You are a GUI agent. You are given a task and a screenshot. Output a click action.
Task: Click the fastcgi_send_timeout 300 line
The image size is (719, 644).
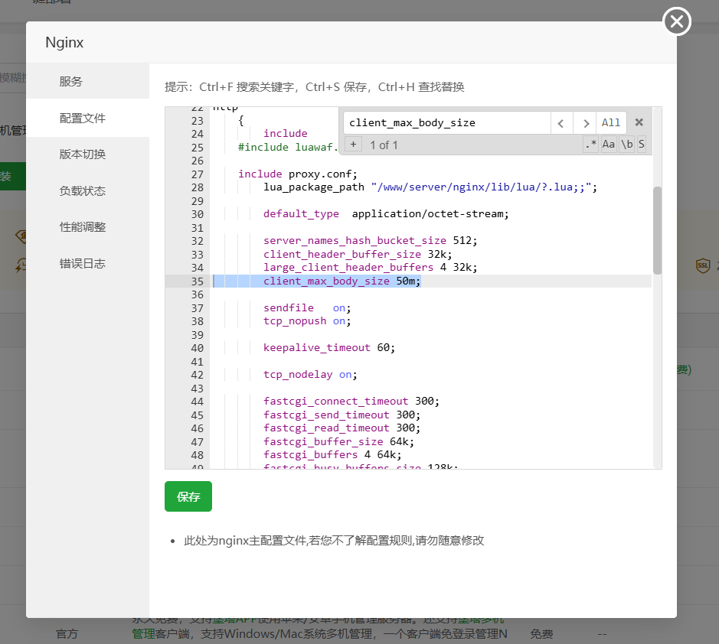pyautogui.click(x=342, y=415)
